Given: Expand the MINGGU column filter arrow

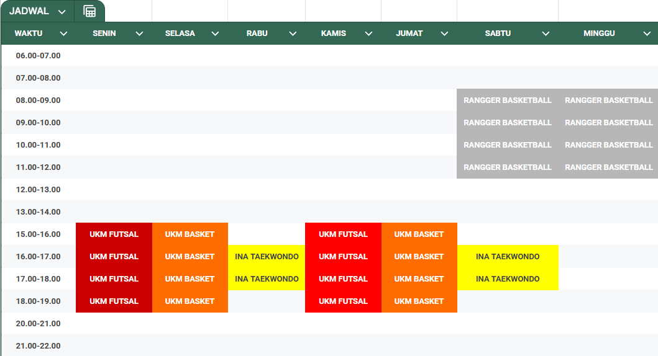Looking at the screenshot, I should [647, 33].
